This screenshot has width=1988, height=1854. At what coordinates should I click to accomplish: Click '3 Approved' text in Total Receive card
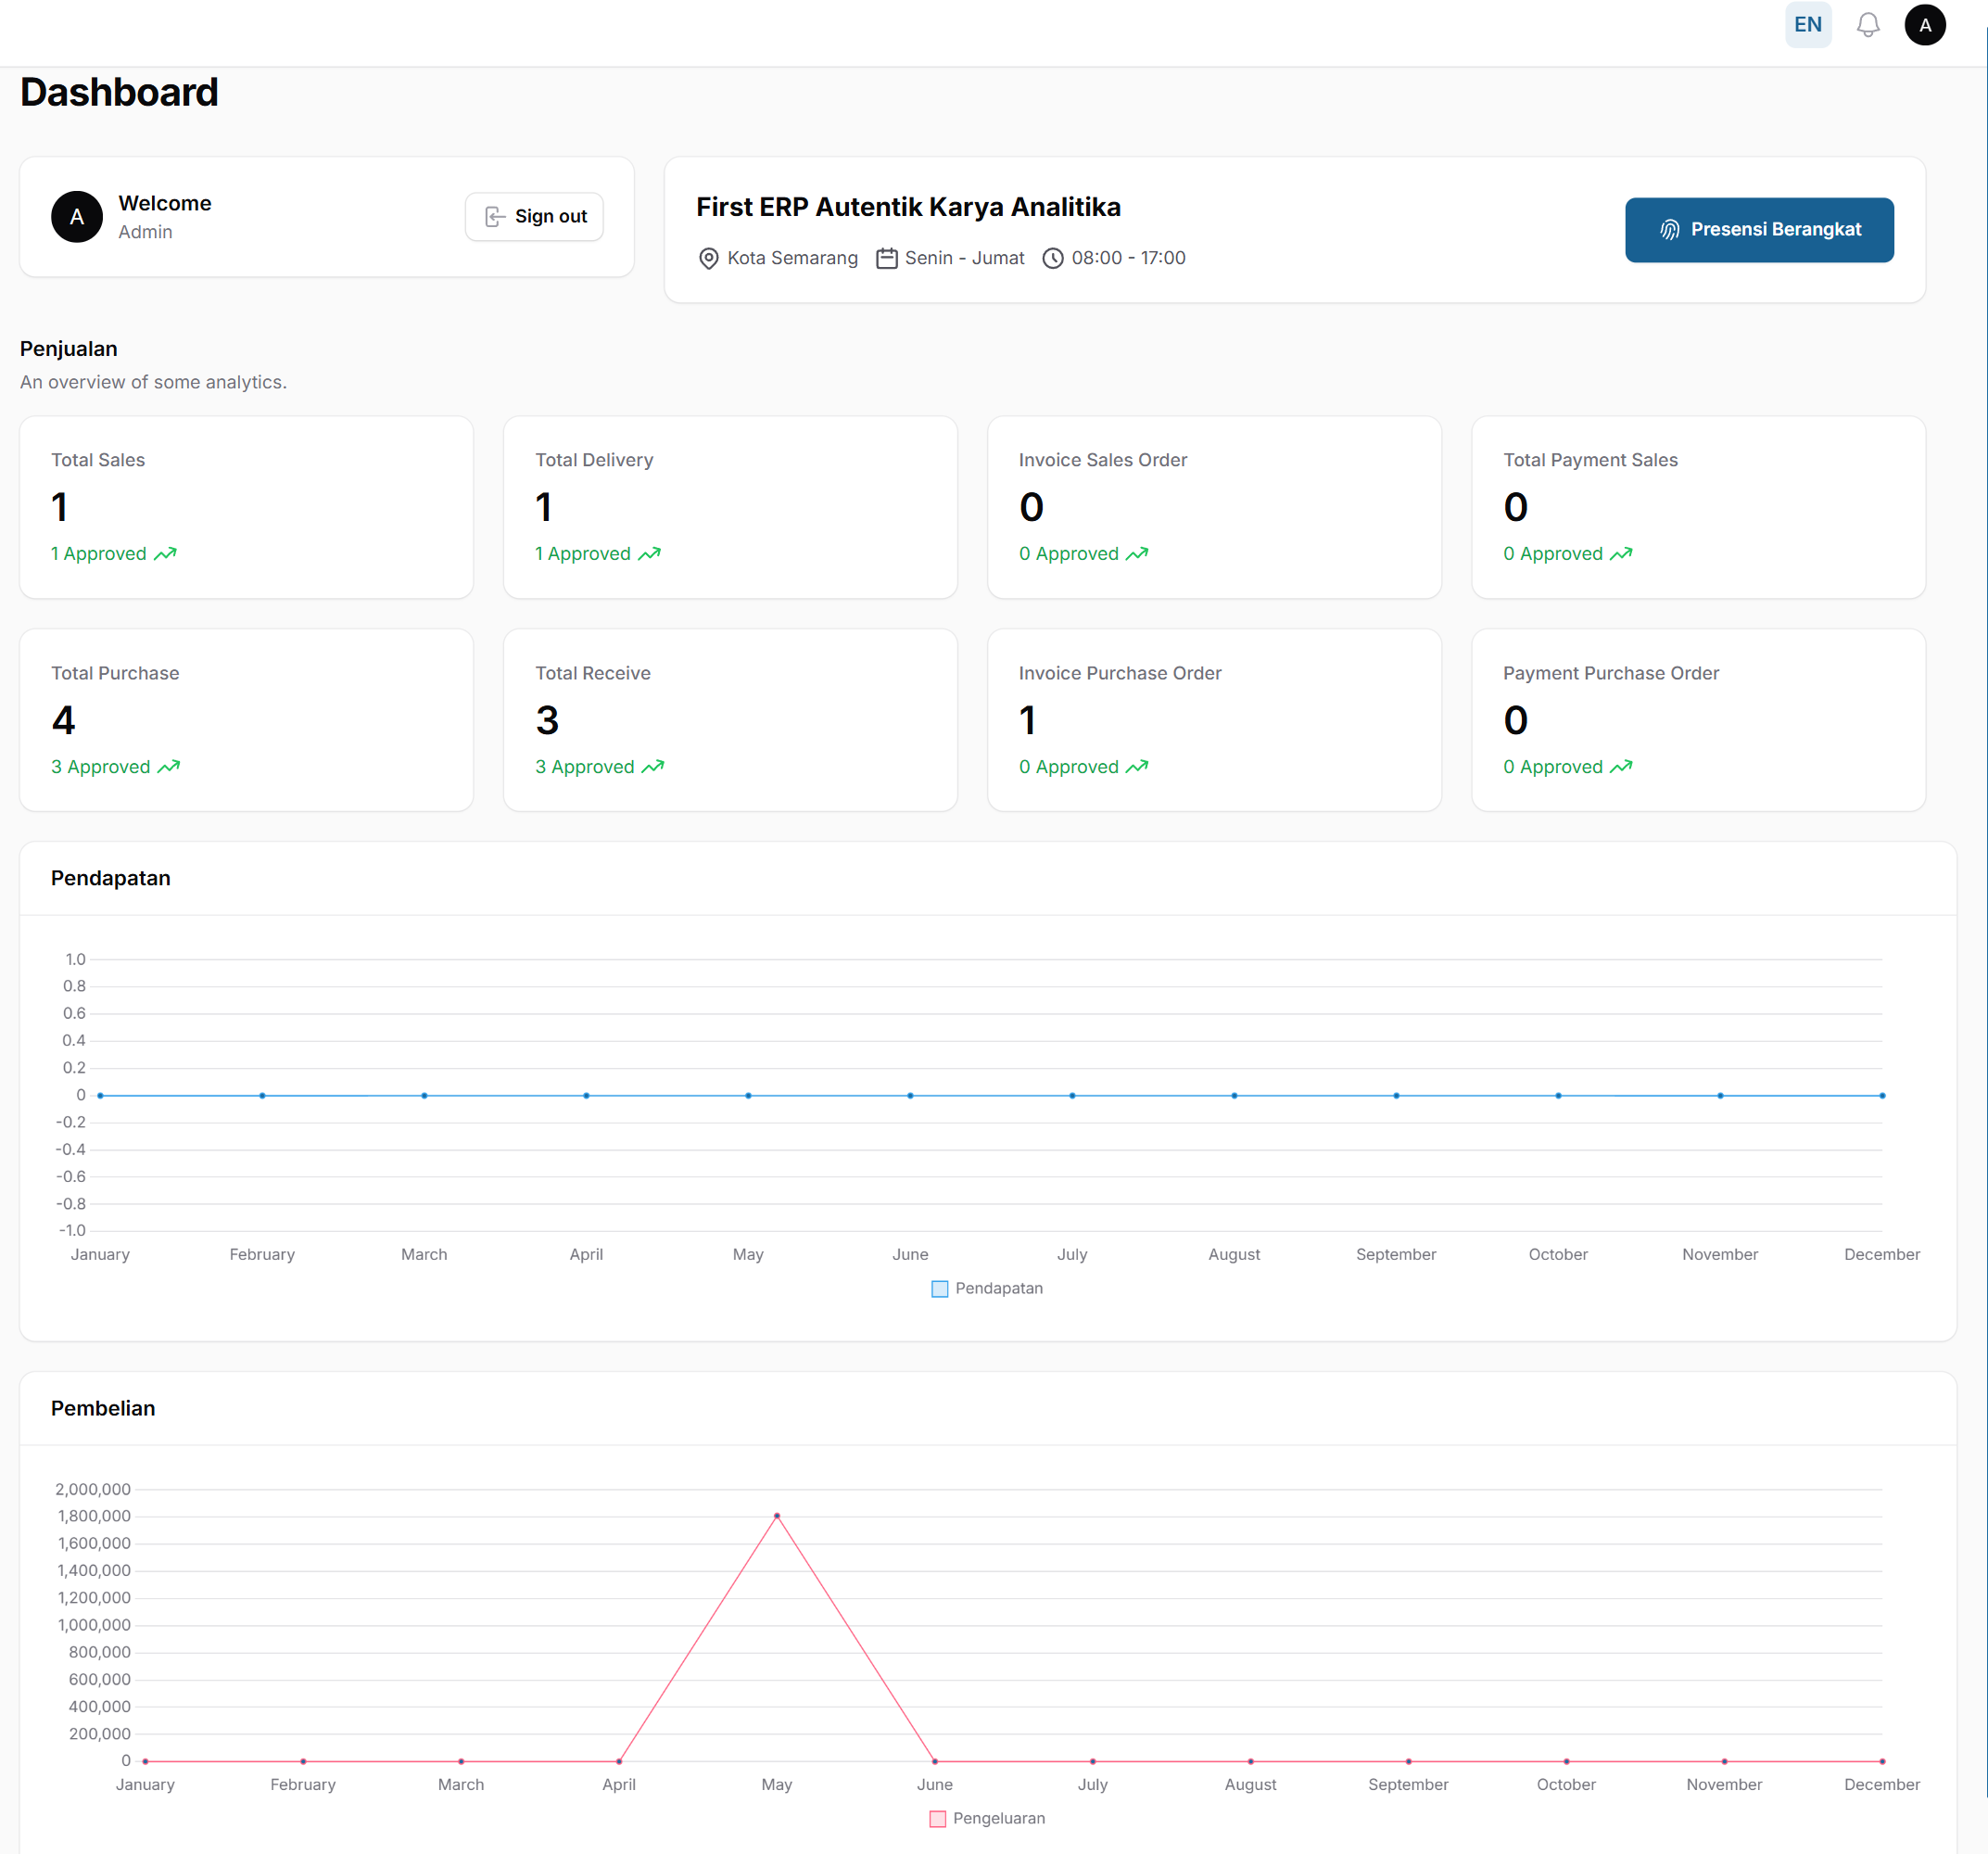pyautogui.click(x=584, y=767)
